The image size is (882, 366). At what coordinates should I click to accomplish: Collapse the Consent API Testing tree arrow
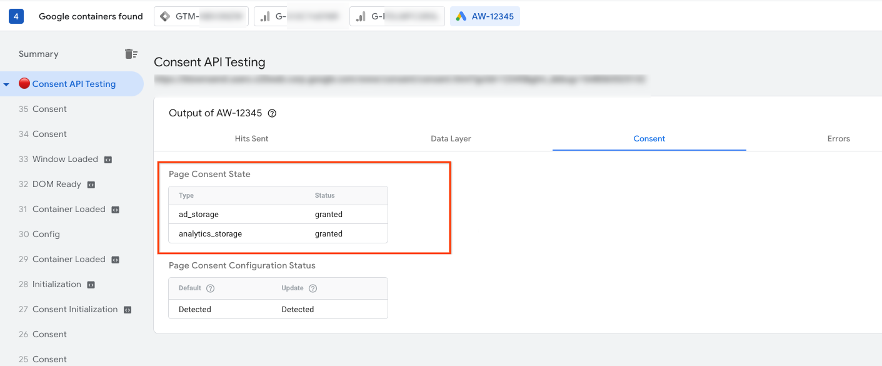point(6,84)
